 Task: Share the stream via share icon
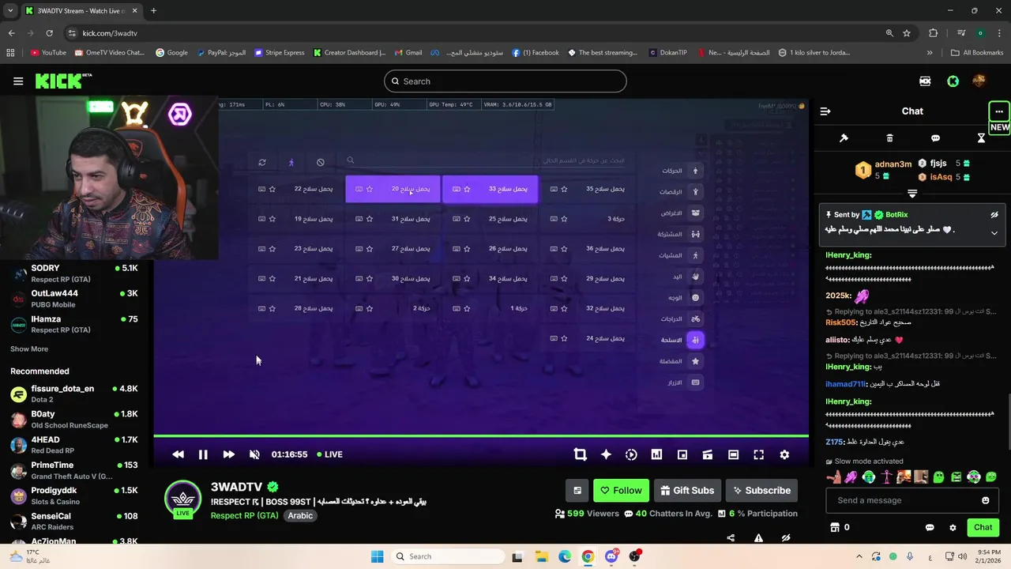coord(731,538)
